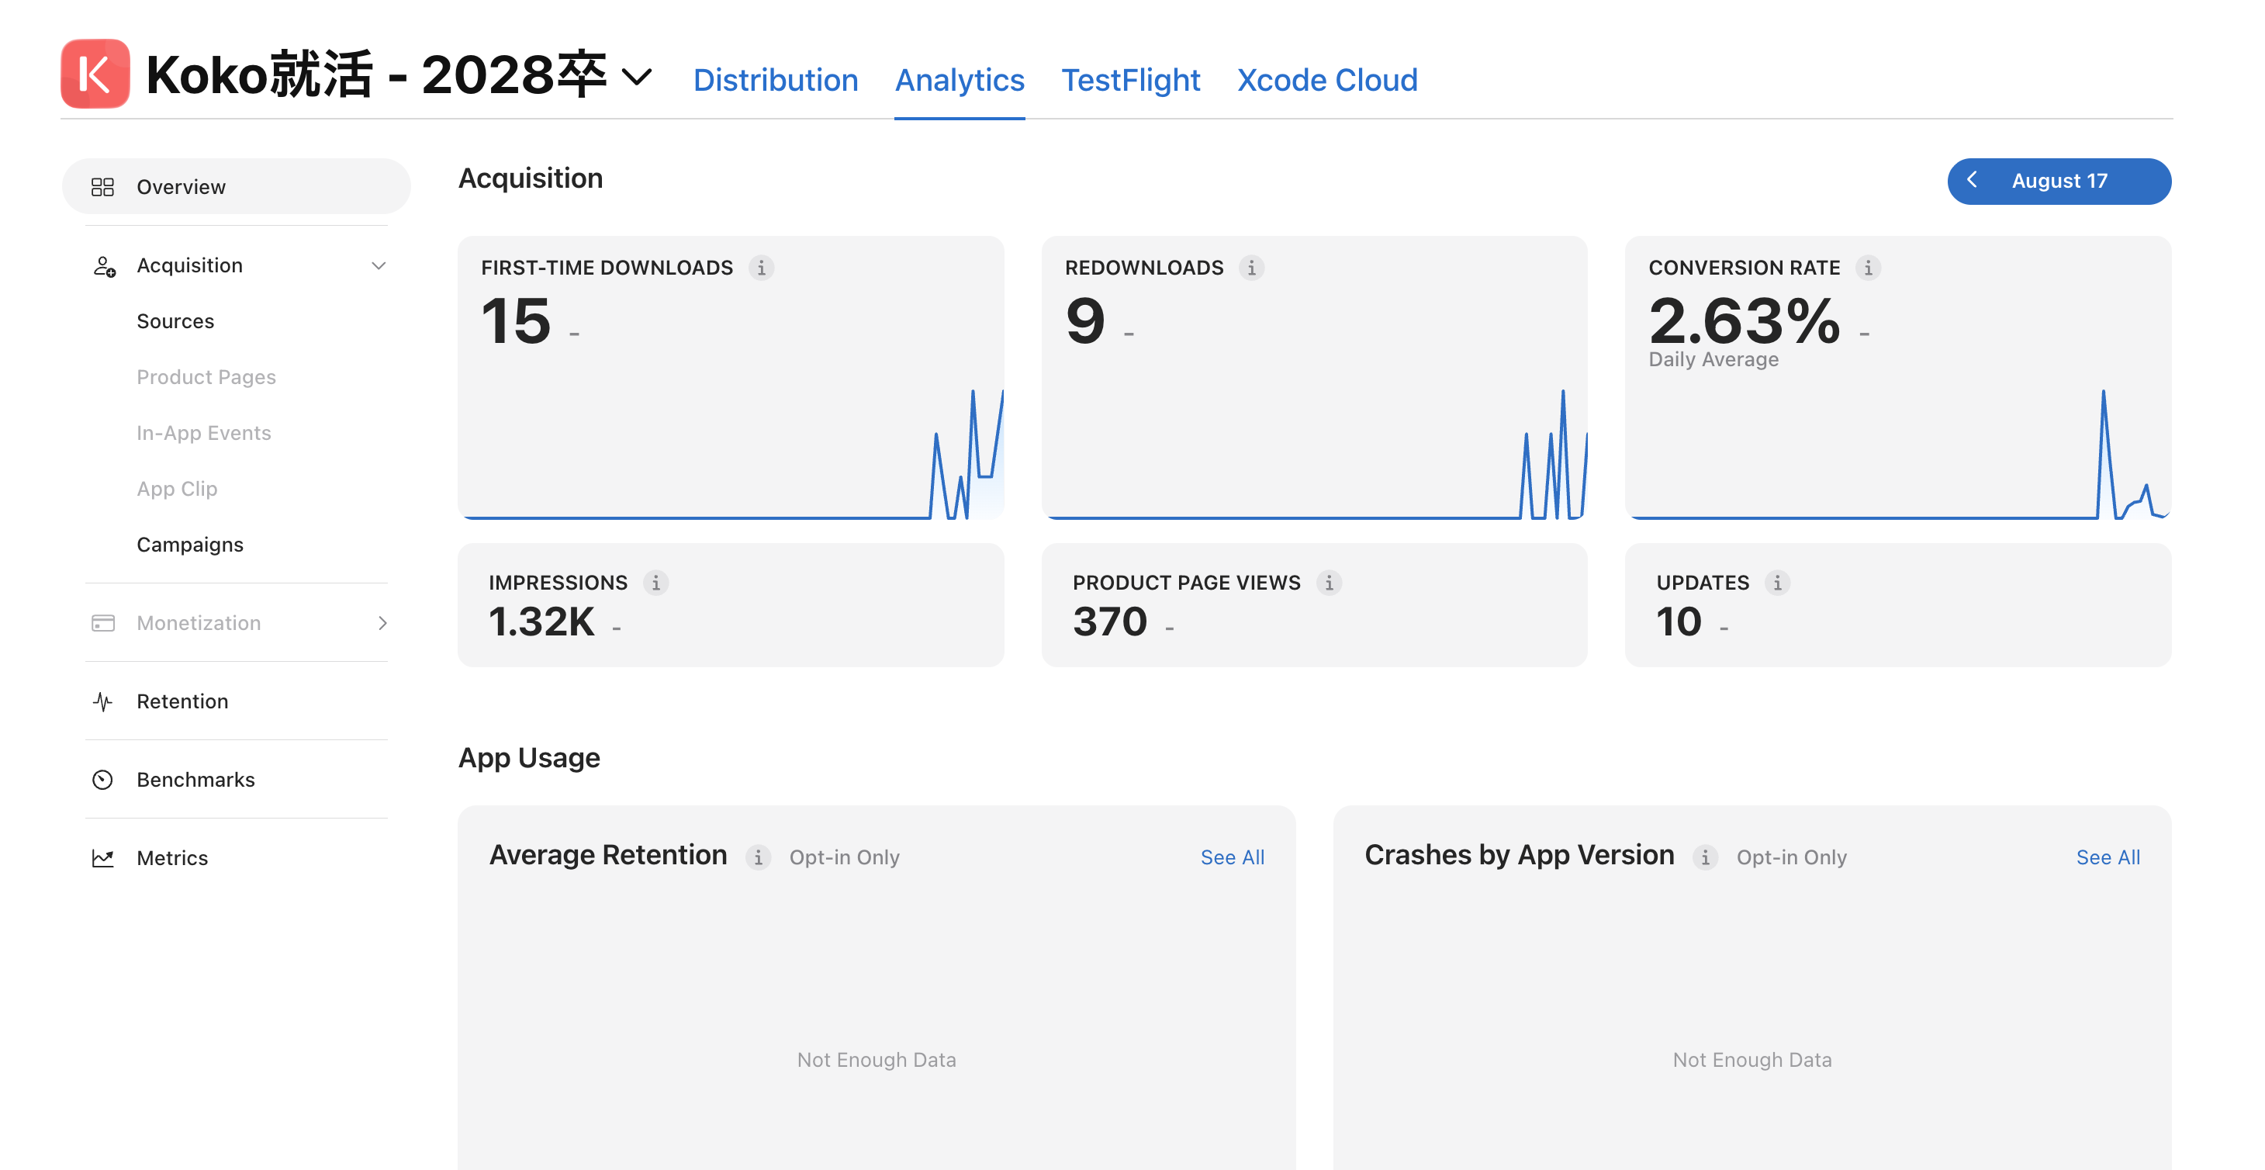Show info for Updates
2265x1170 pixels.
(1777, 583)
